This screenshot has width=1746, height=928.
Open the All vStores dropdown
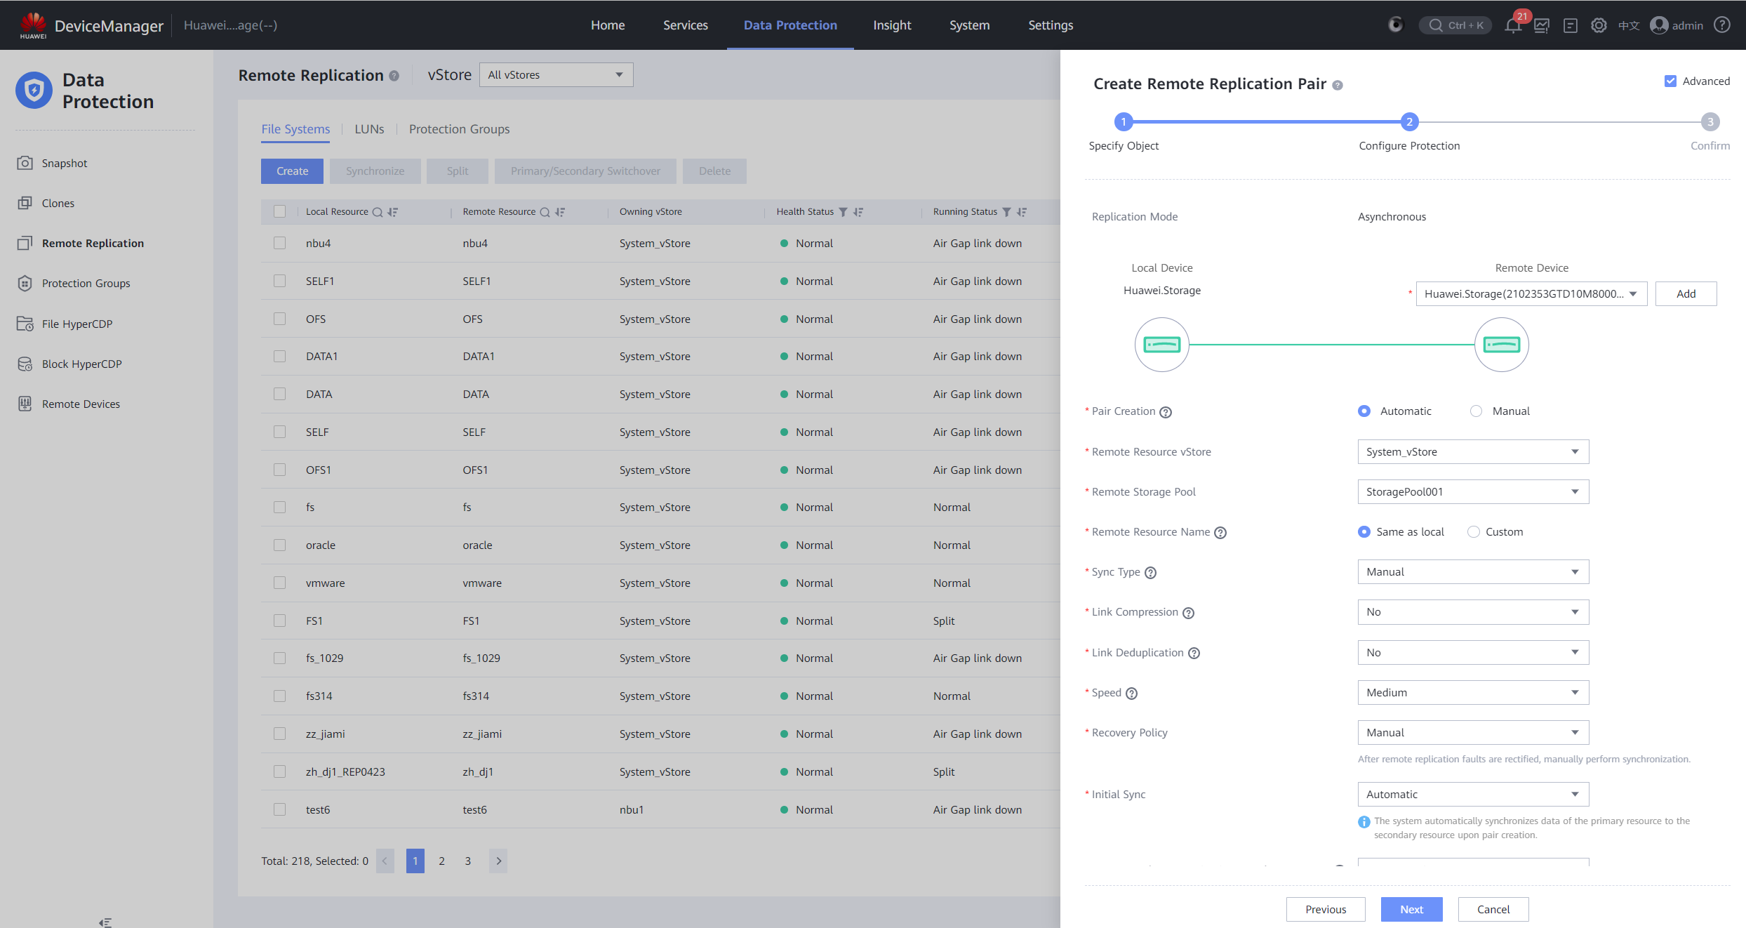[x=556, y=75]
